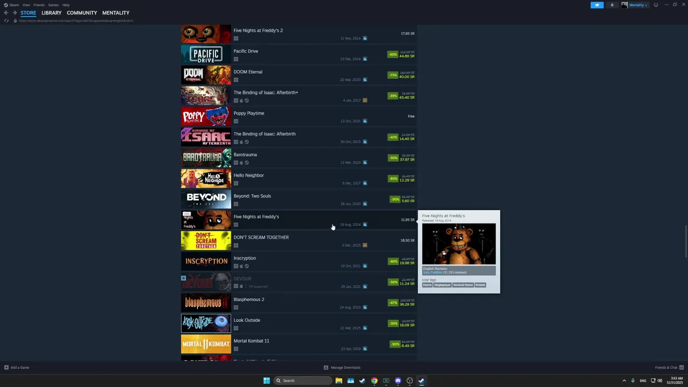
Task: Select DON'T SCREAM TOGETHER title
Action: pos(261,238)
